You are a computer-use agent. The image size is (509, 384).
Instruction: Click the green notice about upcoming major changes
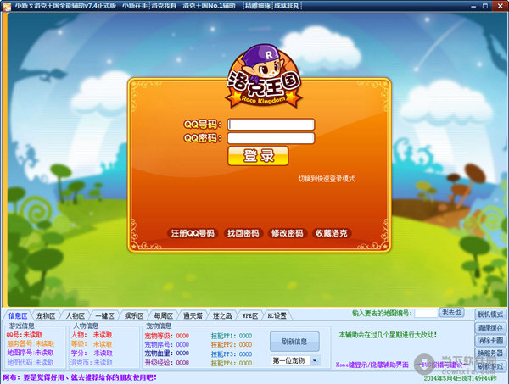click(388, 335)
